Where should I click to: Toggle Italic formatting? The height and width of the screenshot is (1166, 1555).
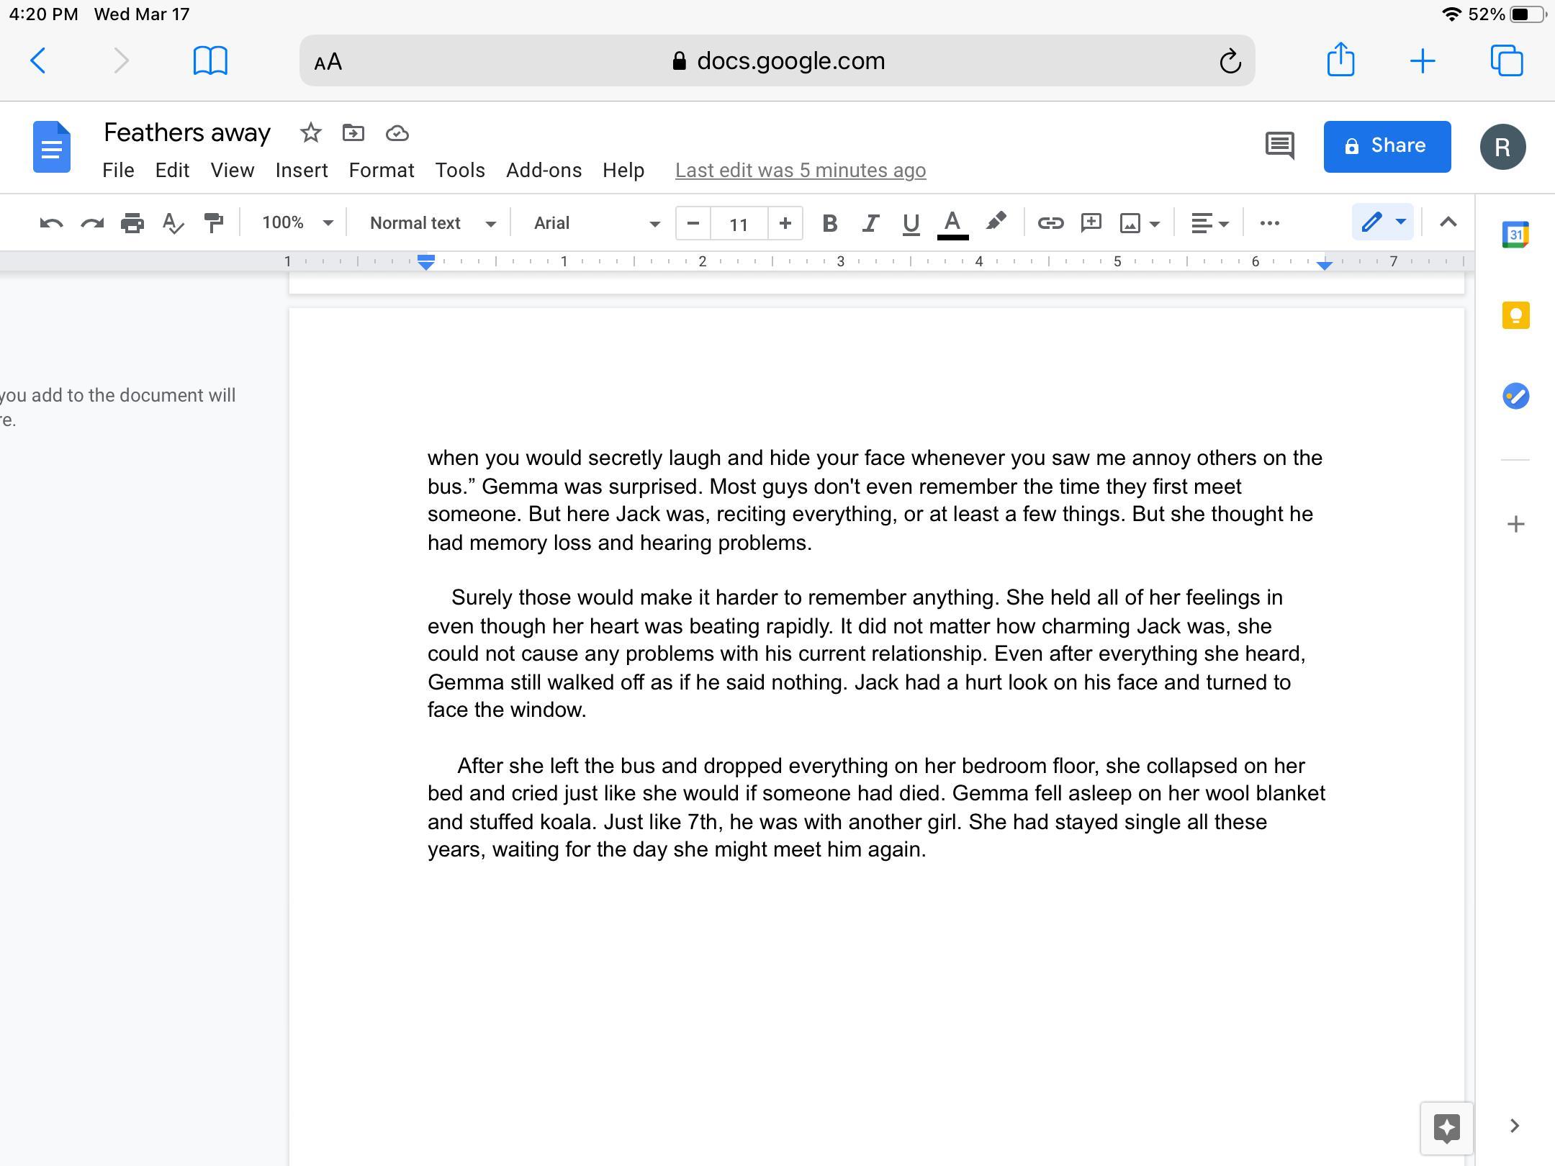(x=870, y=223)
